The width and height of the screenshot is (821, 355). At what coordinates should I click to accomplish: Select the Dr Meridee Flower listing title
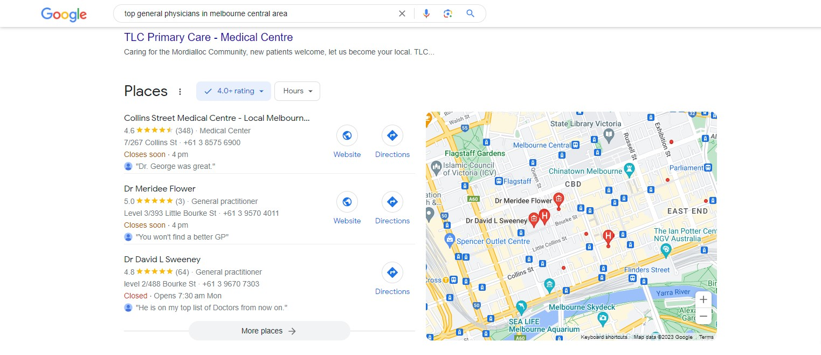(x=160, y=189)
